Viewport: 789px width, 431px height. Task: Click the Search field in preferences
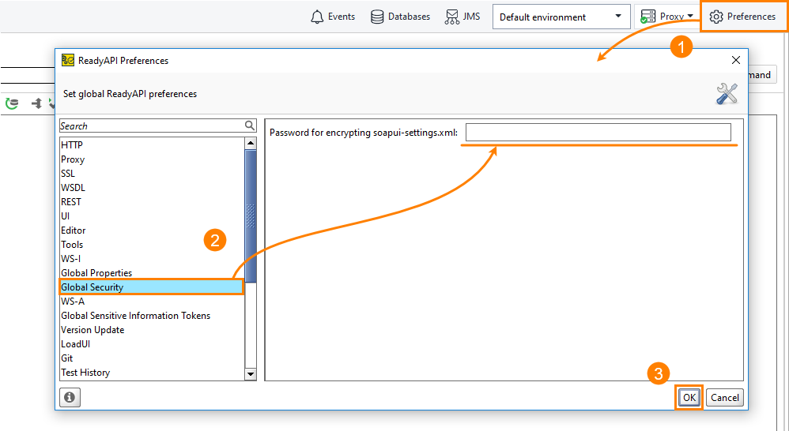[x=152, y=126]
